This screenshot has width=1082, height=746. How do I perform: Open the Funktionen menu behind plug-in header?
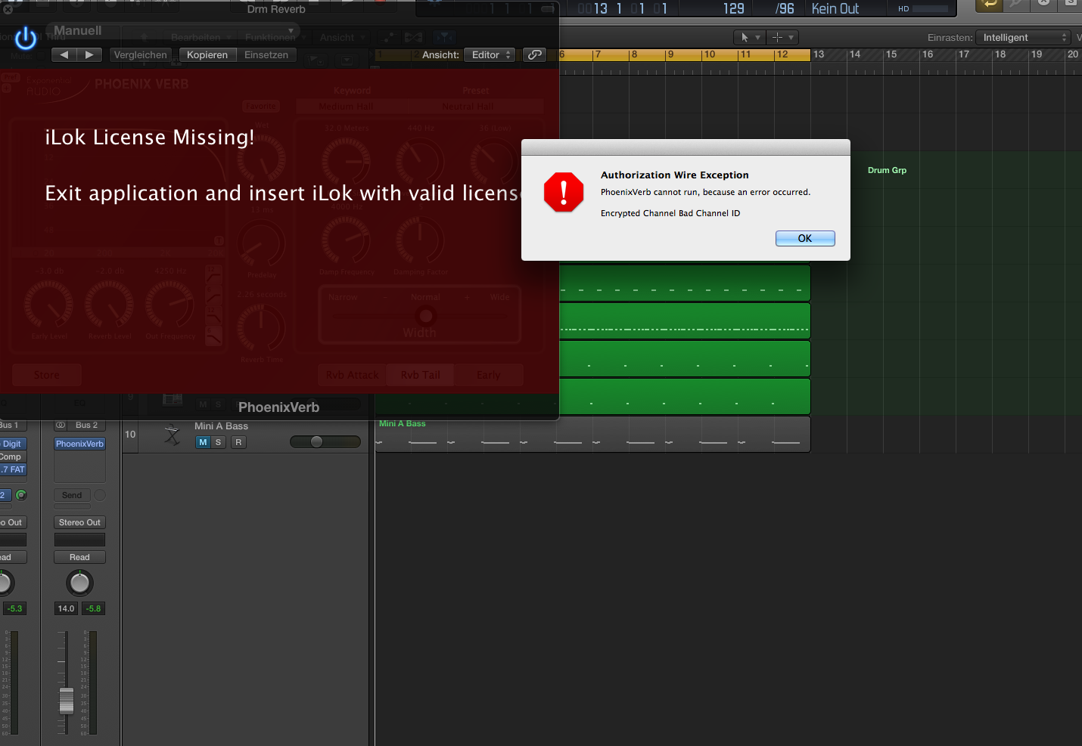(273, 37)
